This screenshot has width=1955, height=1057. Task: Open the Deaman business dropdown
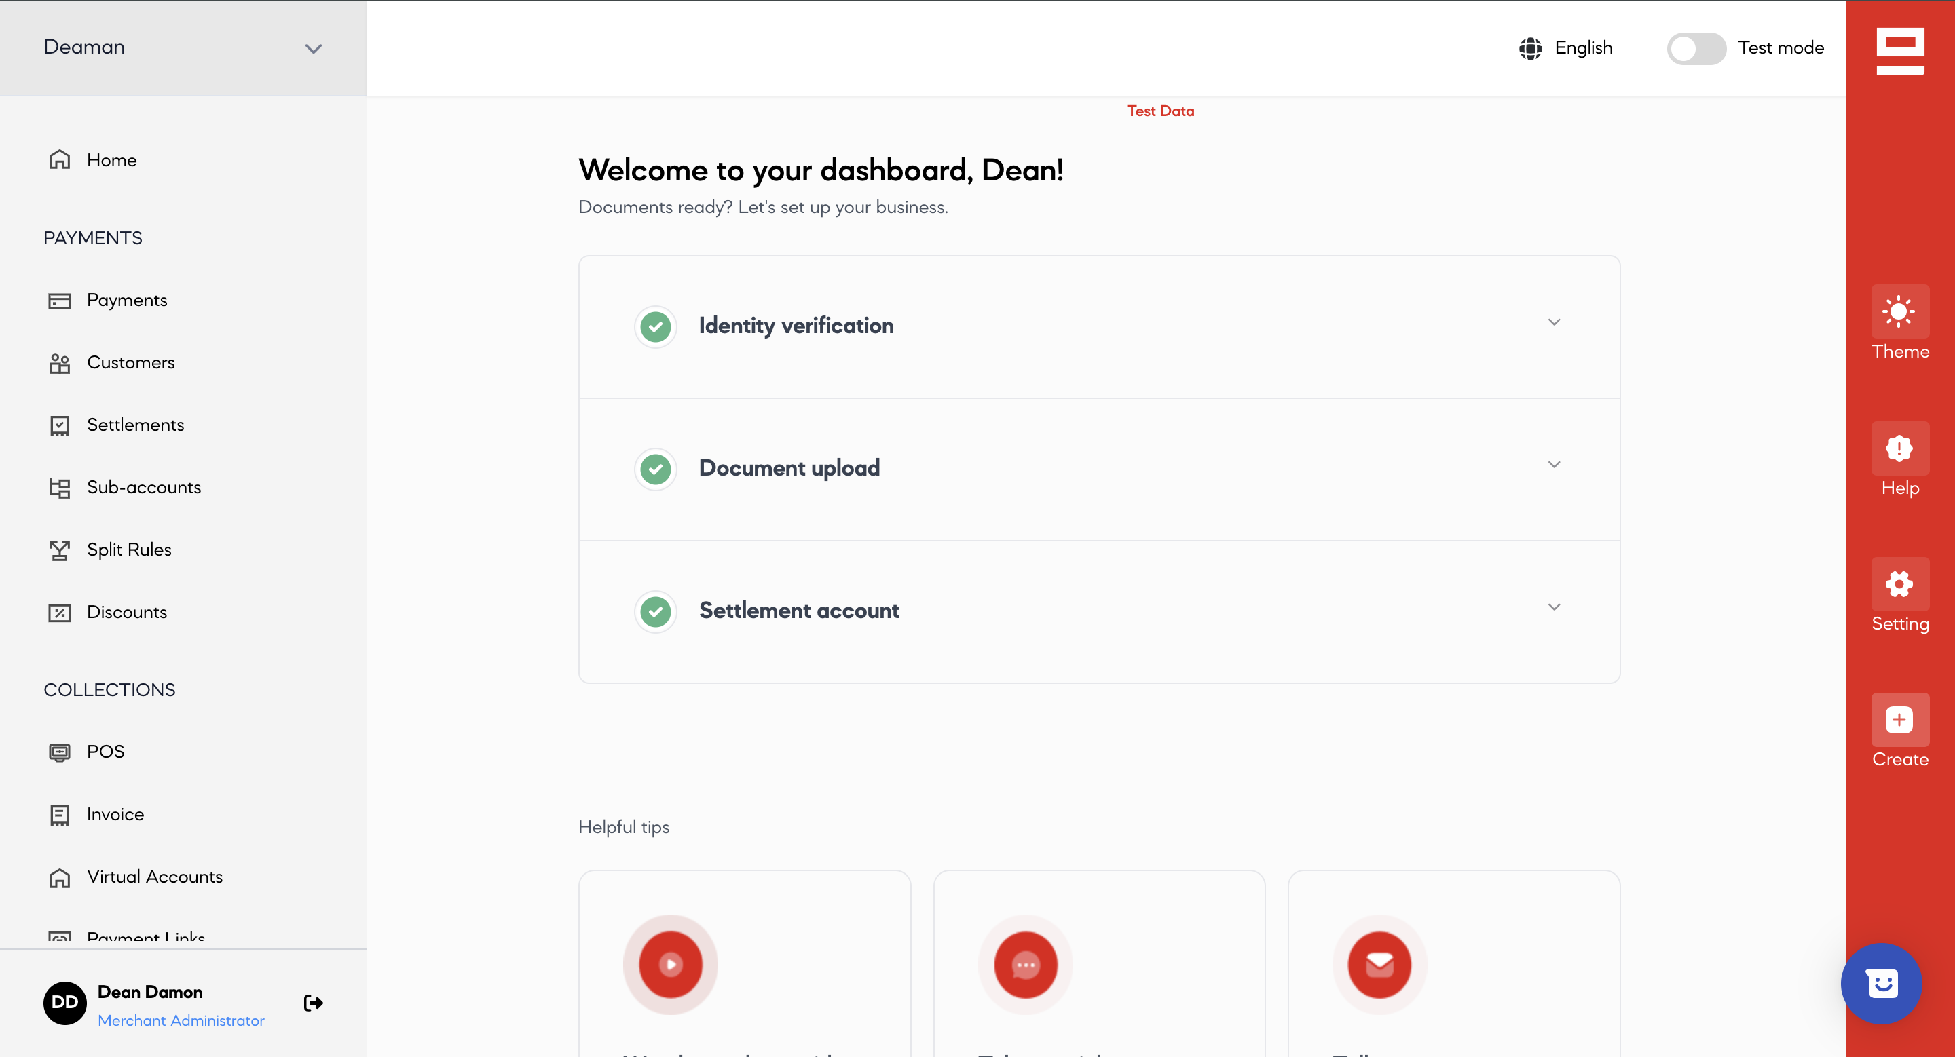tap(183, 47)
